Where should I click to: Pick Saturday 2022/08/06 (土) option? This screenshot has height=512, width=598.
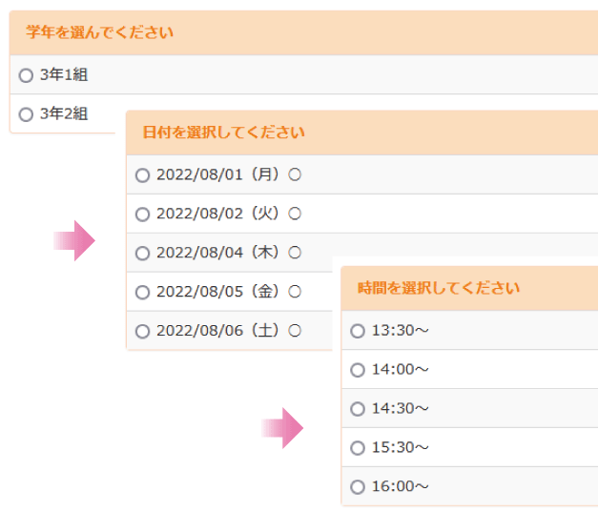[143, 332]
